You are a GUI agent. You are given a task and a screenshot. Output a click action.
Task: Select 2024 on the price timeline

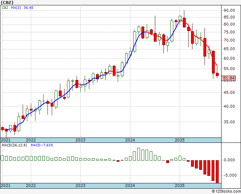tap(130, 140)
